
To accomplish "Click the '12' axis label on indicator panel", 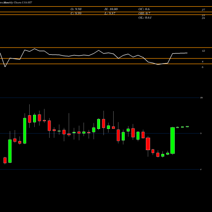I will coord(203,51).
